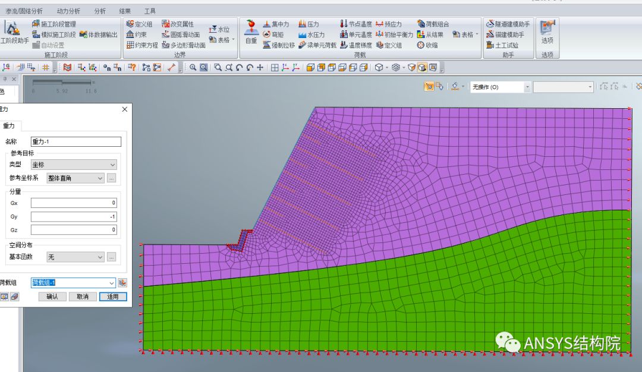This screenshot has height=372, width=642.
Task: Switch to the 动力分析 ribbon tab
Action: click(x=68, y=11)
